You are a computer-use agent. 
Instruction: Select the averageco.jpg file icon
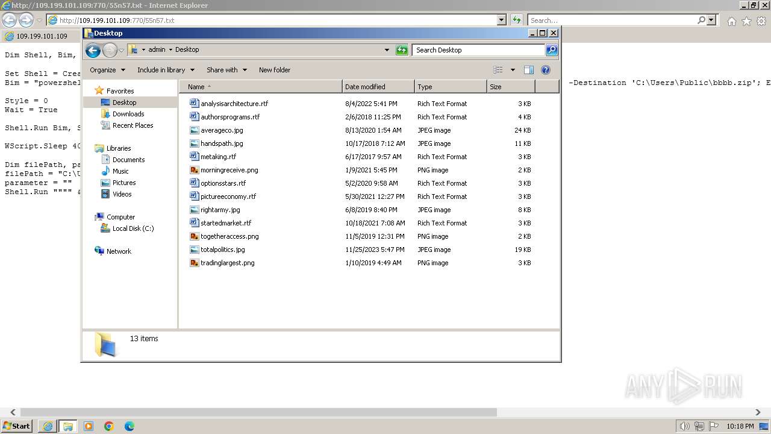point(195,130)
